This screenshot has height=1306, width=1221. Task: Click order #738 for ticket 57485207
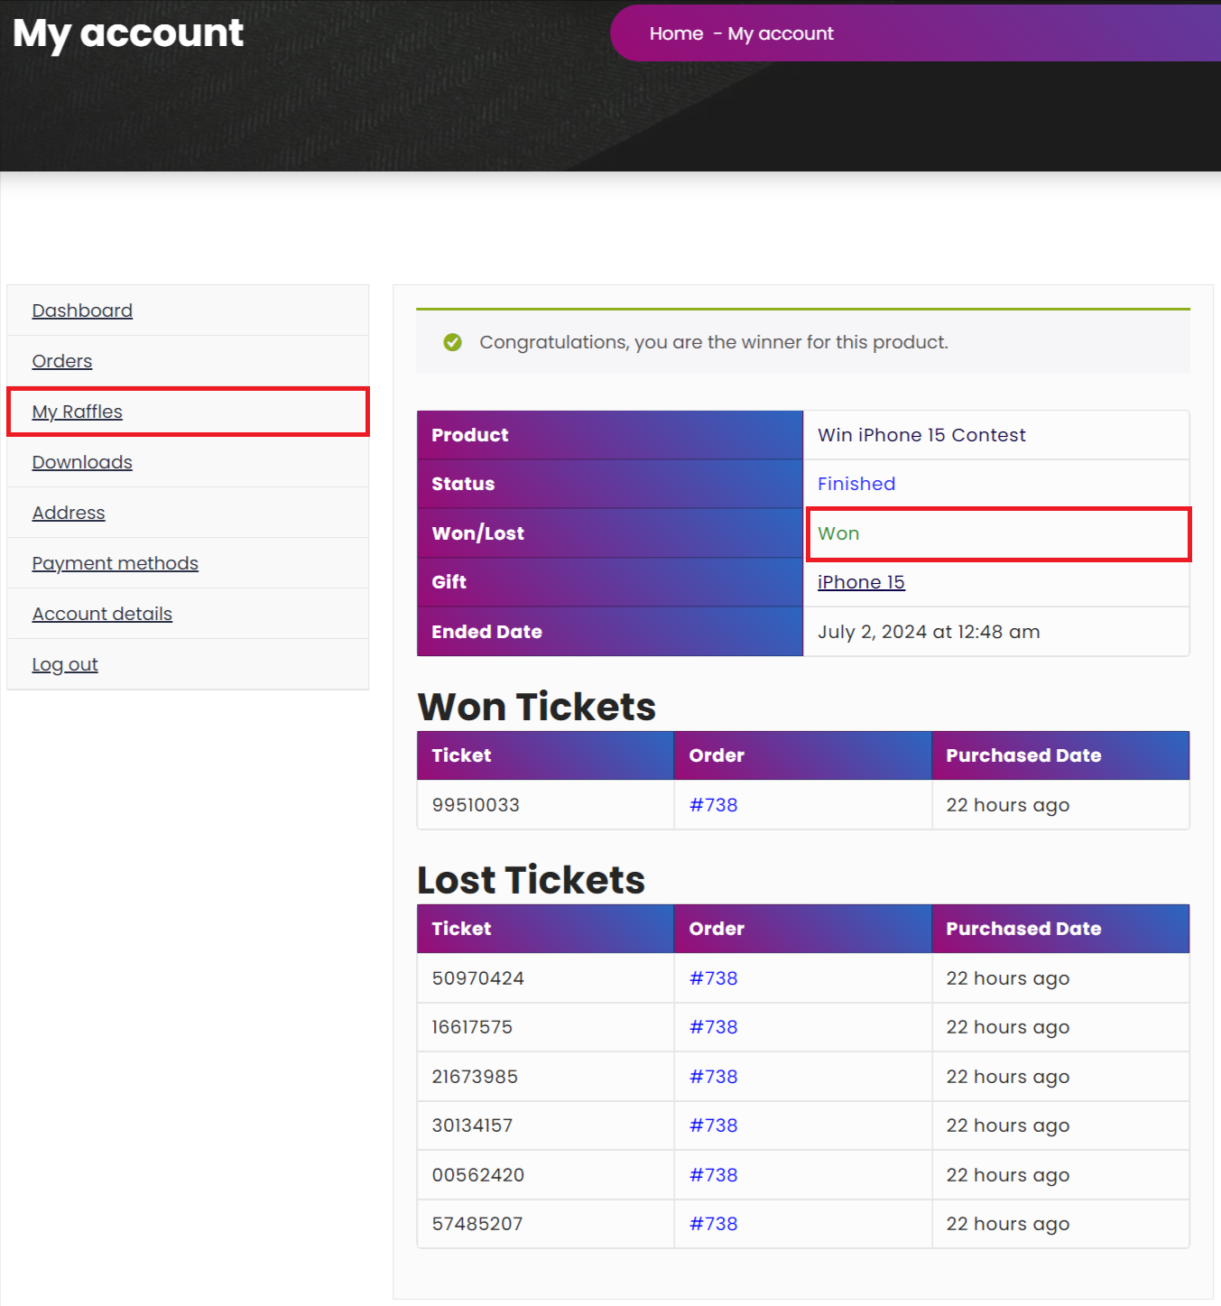coord(713,1223)
